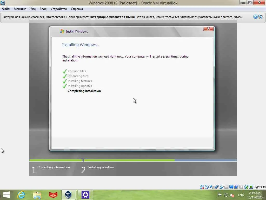The height and width of the screenshot is (200, 266).
Task: Click the USB devices indicator icon
Action: point(221,187)
